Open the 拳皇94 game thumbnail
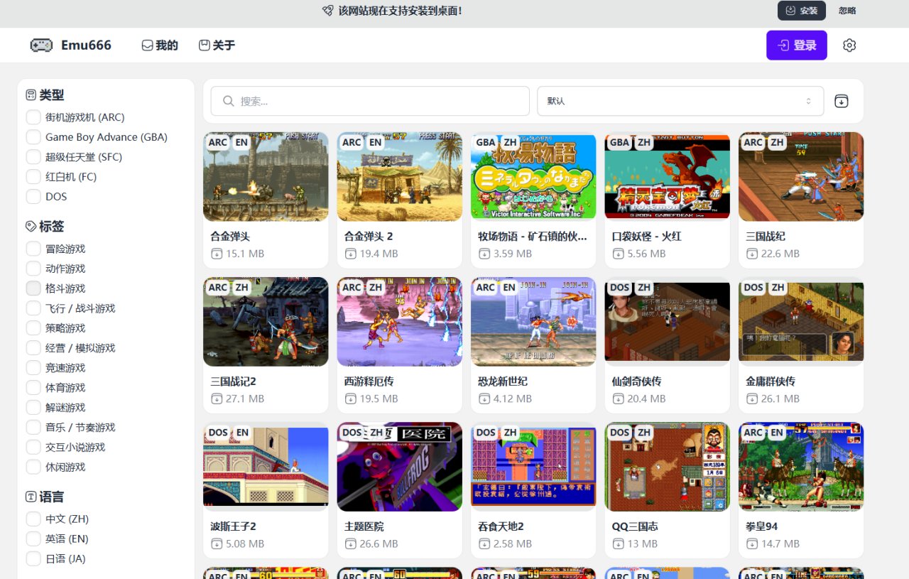This screenshot has height=579, width=909. (x=801, y=467)
